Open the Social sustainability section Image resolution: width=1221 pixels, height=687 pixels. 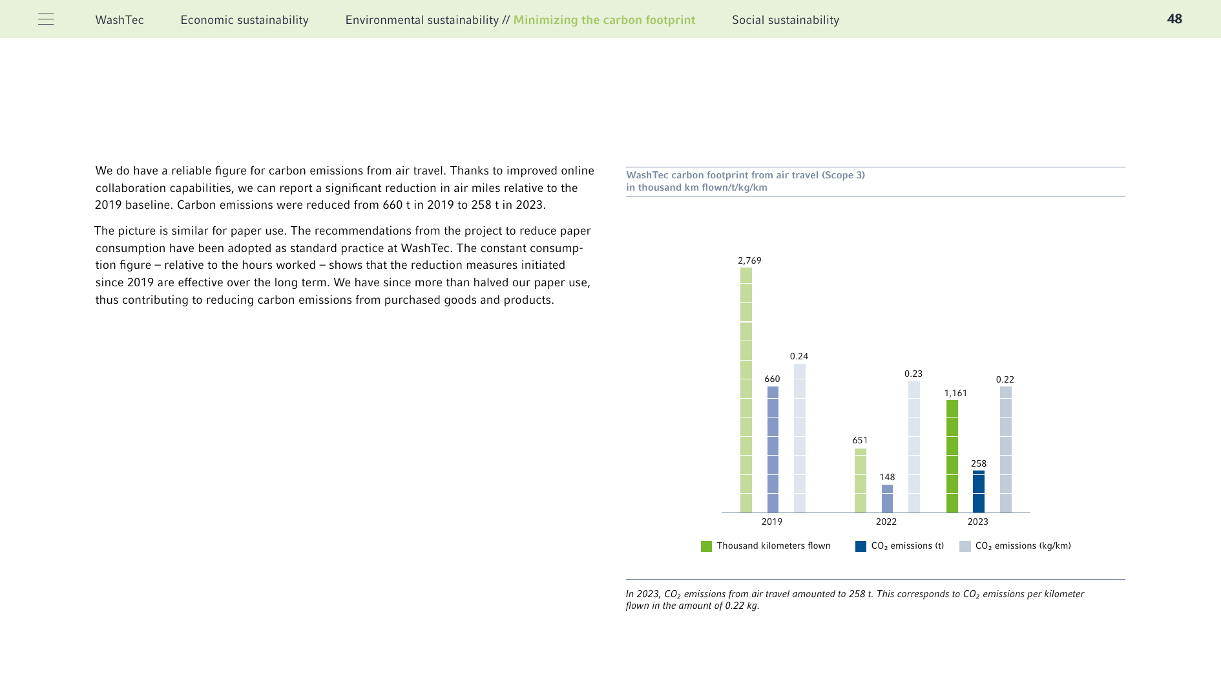coord(786,20)
